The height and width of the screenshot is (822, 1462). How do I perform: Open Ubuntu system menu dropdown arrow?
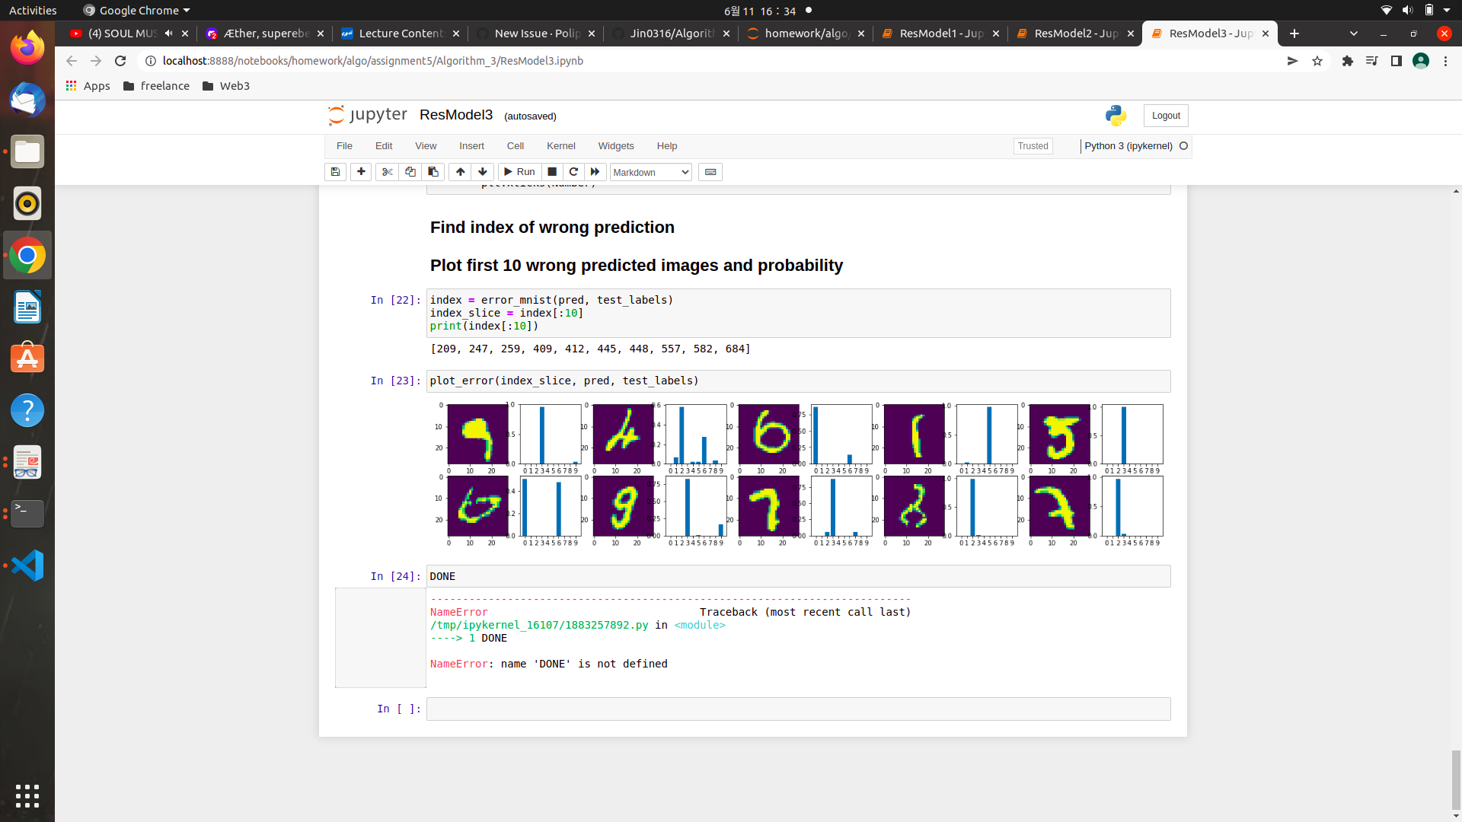pyautogui.click(x=1447, y=11)
